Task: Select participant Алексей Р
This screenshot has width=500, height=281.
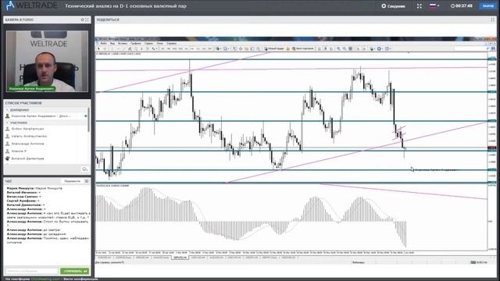Action: tap(19, 151)
